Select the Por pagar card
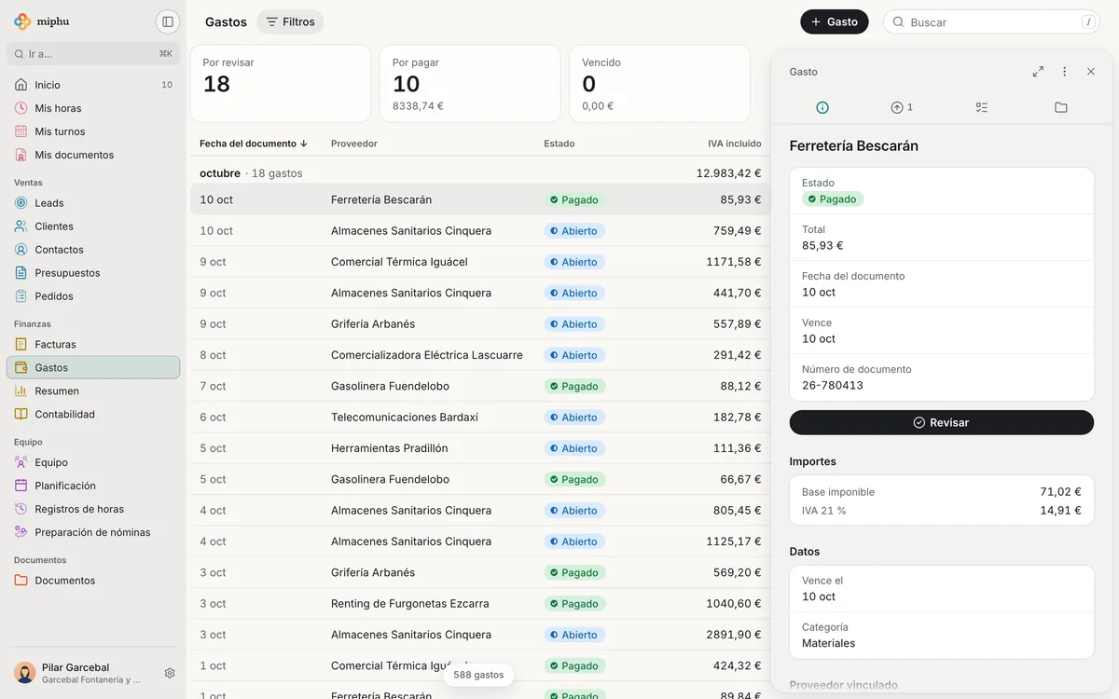1119x699 pixels. point(470,84)
